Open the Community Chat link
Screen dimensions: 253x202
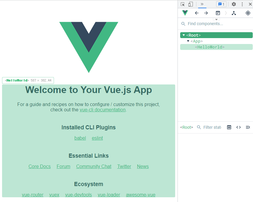[x=94, y=166]
